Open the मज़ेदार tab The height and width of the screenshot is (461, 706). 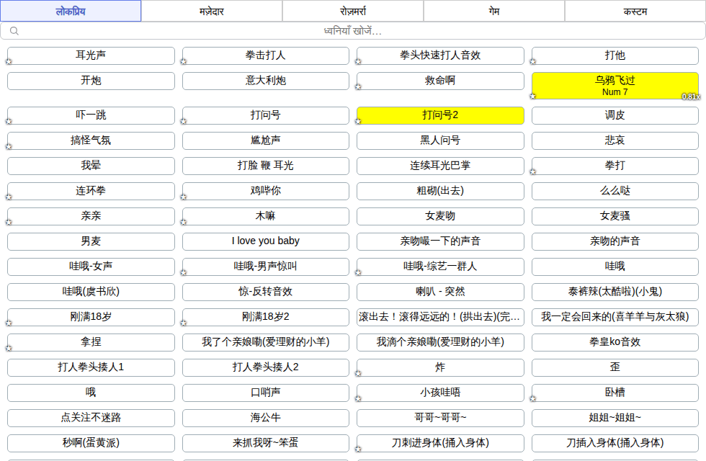pyautogui.click(x=212, y=11)
